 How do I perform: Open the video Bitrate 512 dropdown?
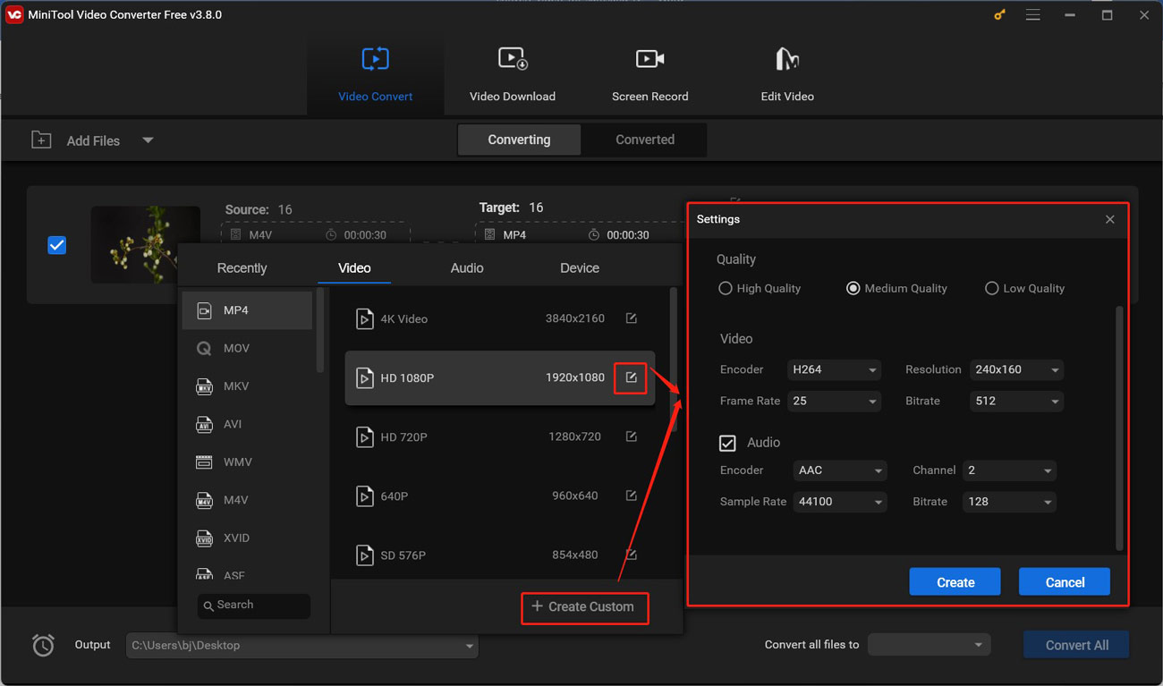click(x=1017, y=402)
